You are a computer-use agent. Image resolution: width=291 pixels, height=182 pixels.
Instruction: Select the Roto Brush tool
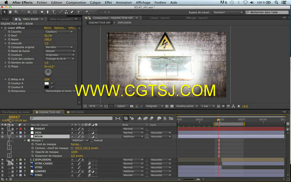(x=79, y=12)
